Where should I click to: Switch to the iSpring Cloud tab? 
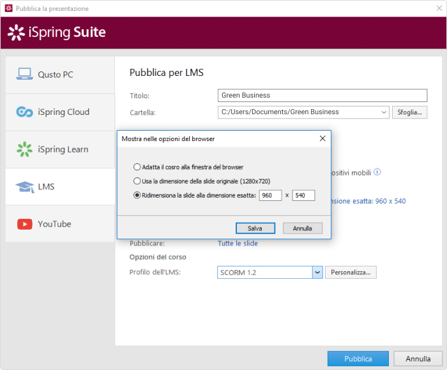[x=60, y=112]
